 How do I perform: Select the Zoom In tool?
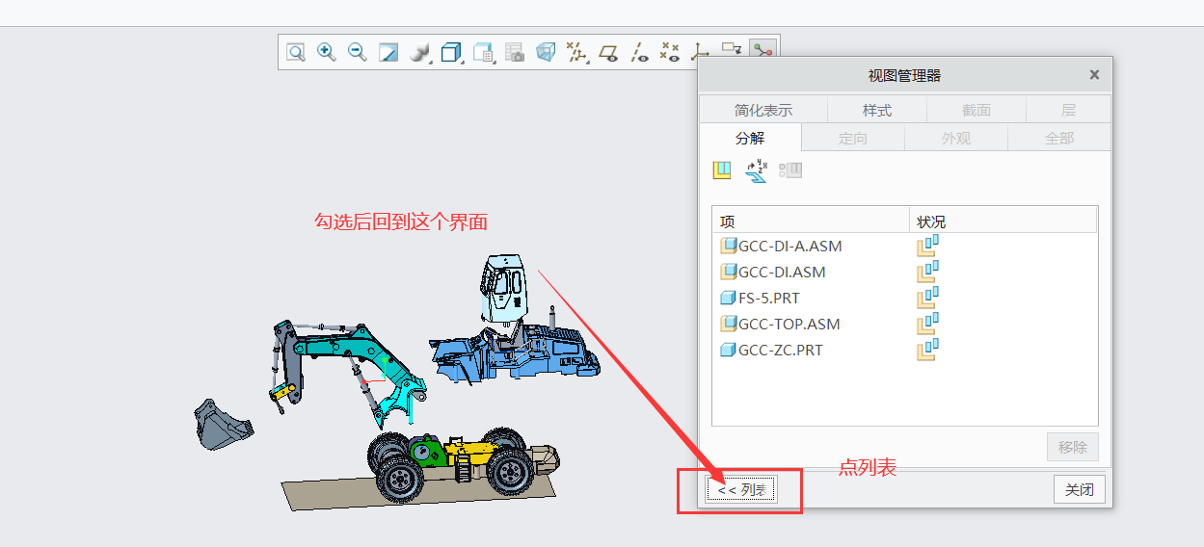(x=327, y=52)
